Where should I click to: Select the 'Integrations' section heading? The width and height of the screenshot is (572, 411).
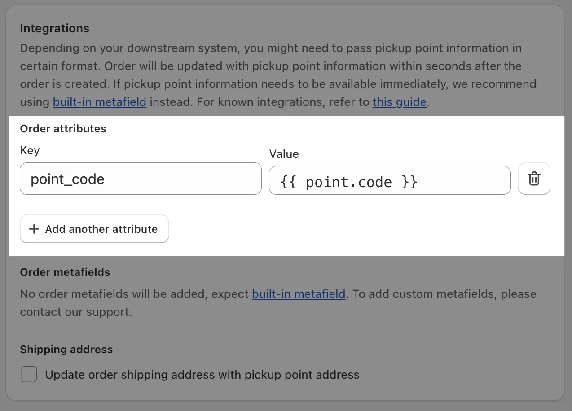(x=54, y=28)
